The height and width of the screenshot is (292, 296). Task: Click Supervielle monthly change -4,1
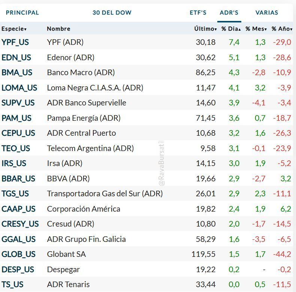click(259, 103)
